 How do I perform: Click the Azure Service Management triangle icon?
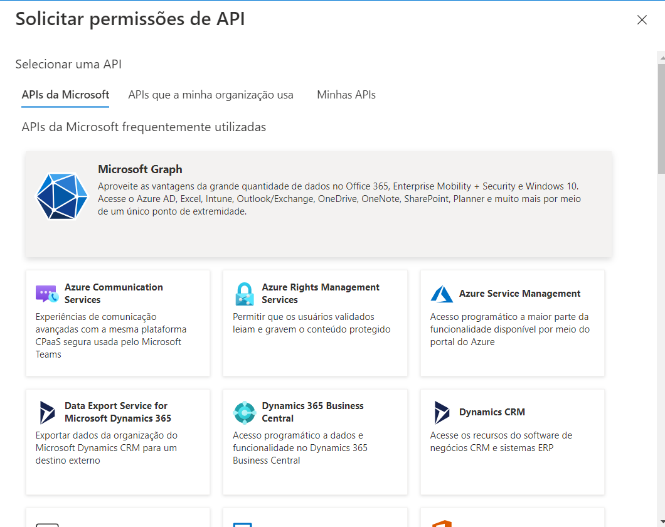pyautogui.click(x=442, y=294)
